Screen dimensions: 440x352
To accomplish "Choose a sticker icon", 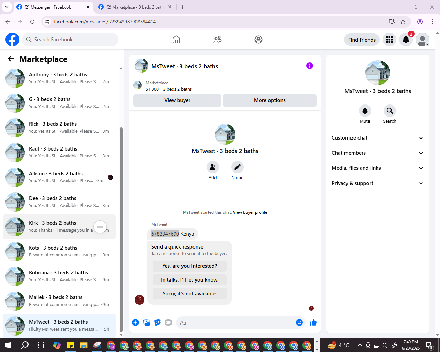I will [157, 322].
